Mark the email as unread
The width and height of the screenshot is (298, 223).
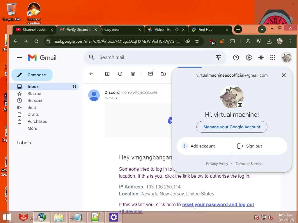(x=150, y=73)
